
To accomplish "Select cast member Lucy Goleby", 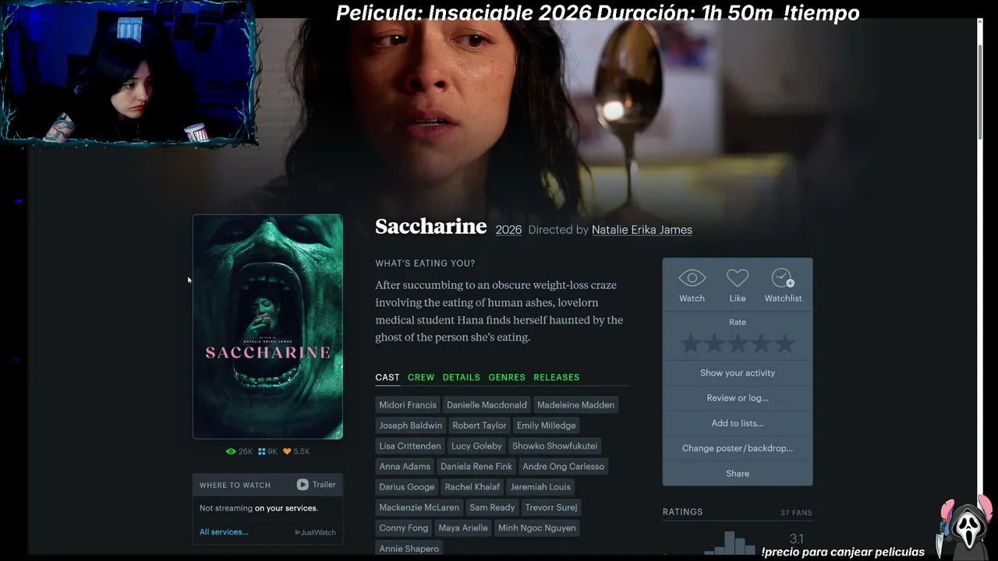I will click(x=476, y=446).
